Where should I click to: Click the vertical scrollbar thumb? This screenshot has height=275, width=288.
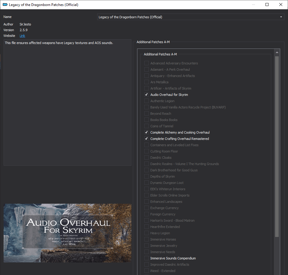(x=277, y=146)
